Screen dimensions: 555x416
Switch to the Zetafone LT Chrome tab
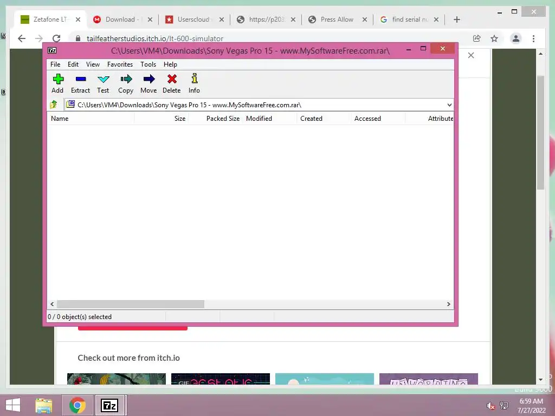[x=49, y=19]
